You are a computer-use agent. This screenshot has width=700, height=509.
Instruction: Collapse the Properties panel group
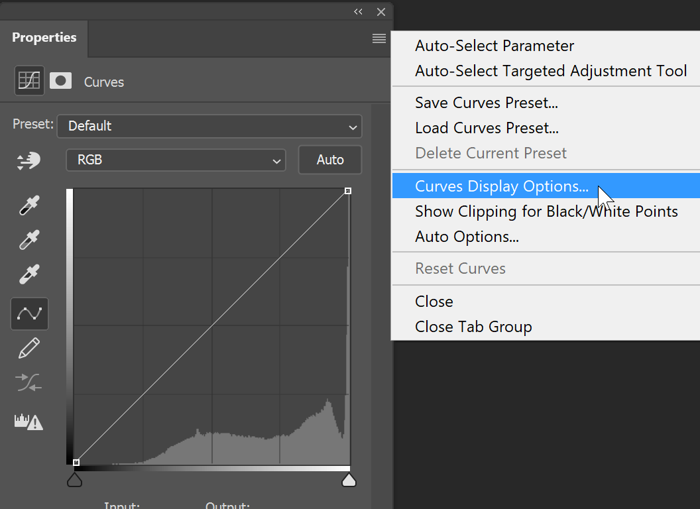pos(358,11)
